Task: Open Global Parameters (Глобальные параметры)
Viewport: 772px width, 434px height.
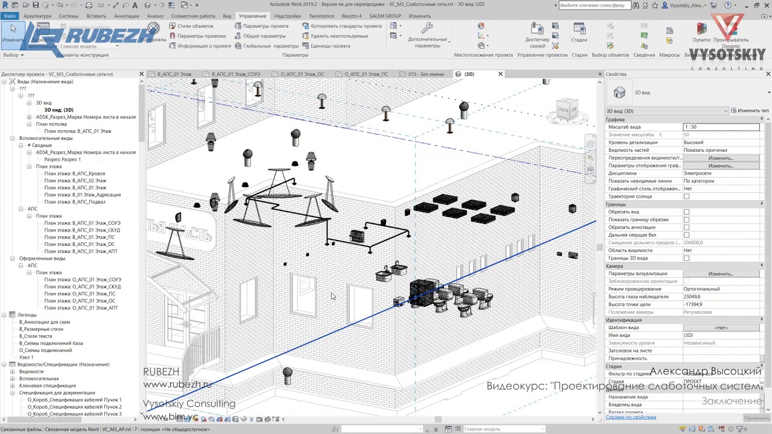Action: tap(266, 46)
